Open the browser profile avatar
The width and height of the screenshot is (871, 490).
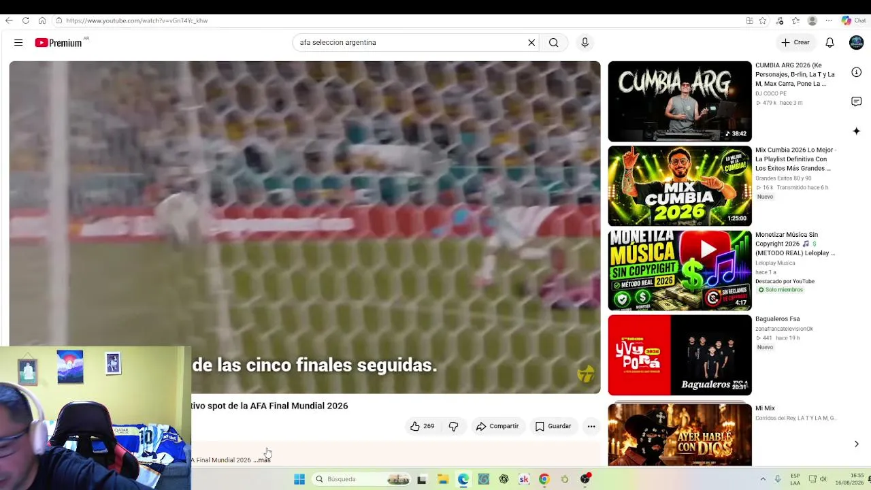click(812, 20)
